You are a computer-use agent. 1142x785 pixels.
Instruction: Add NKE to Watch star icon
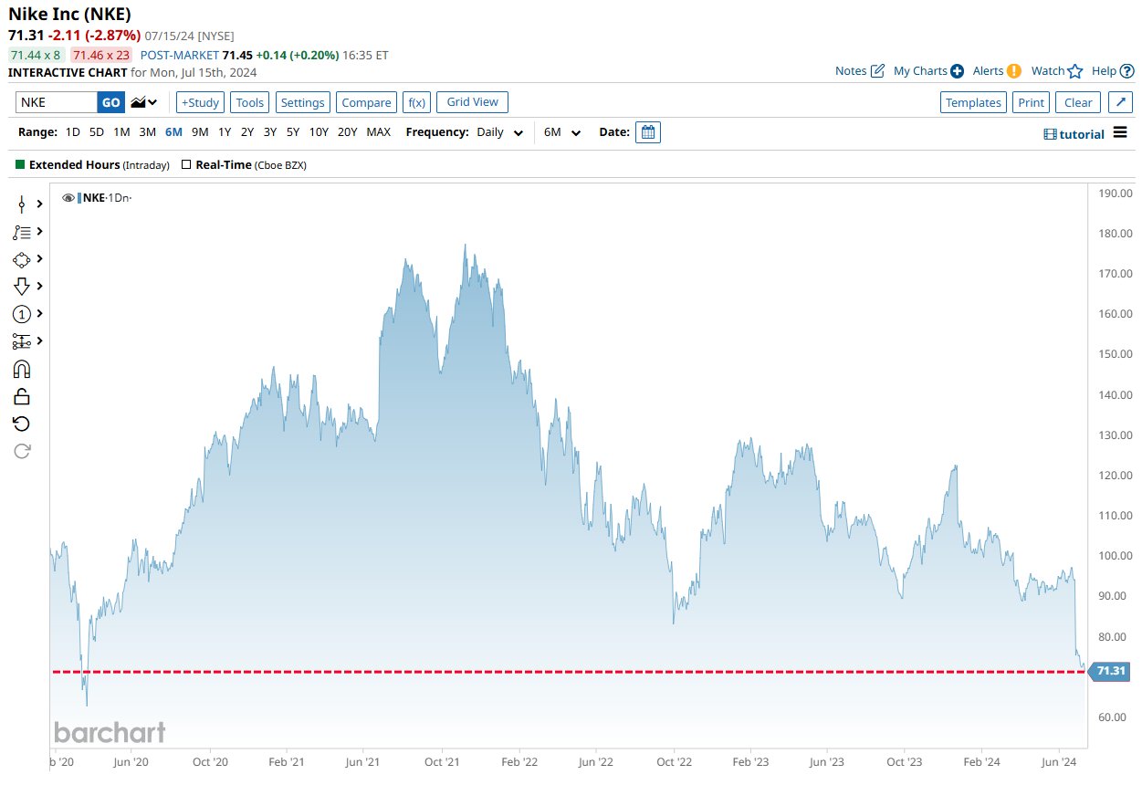[1075, 71]
